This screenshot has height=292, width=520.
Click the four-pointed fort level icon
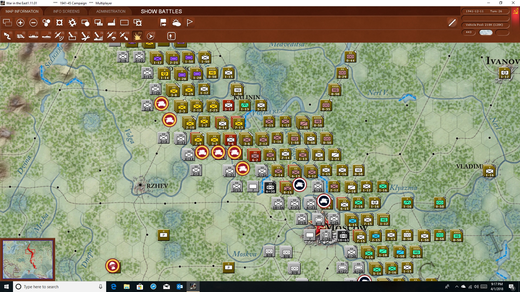pyautogui.click(x=59, y=23)
